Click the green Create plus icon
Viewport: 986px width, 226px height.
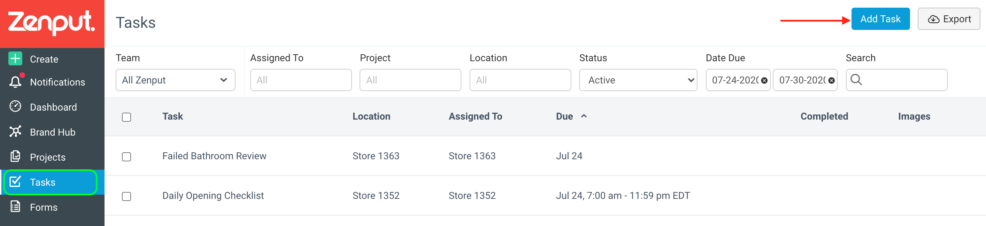(x=15, y=59)
